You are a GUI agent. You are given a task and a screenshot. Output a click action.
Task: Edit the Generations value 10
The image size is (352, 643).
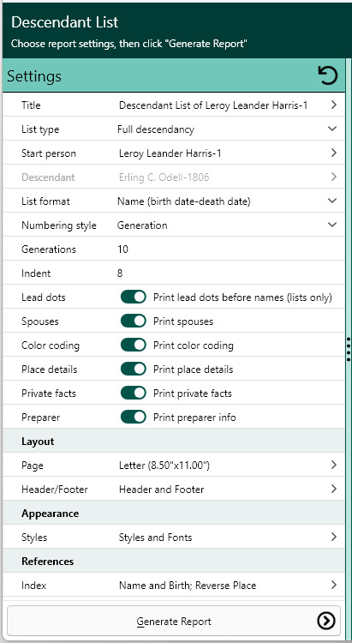pos(122,249)
